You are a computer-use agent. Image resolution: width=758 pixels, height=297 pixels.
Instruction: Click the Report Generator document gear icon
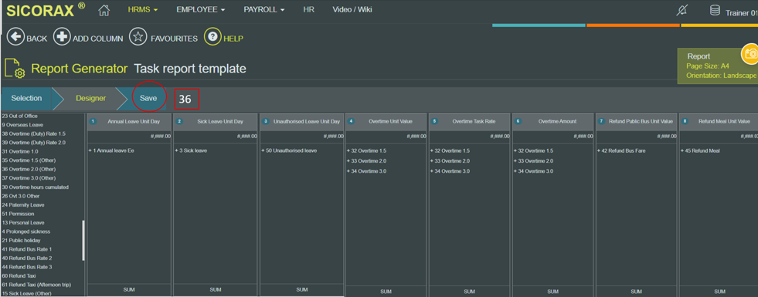click(x=15, y=68)
